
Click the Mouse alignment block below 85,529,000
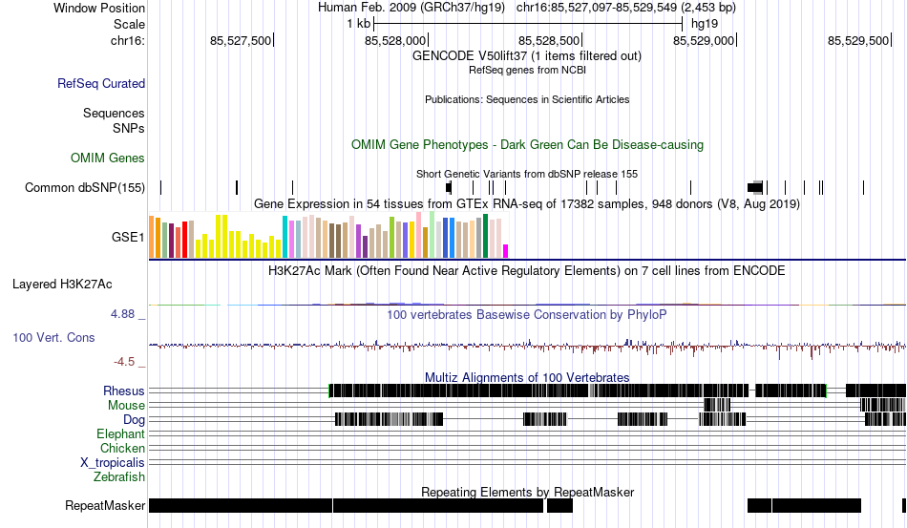click(717, 405)
